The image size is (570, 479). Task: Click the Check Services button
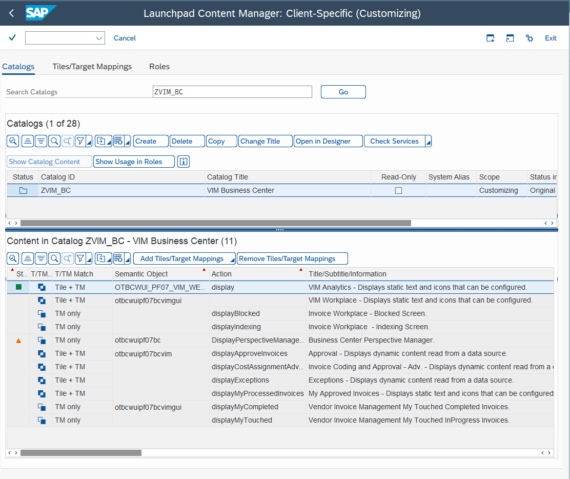(394, 141)
